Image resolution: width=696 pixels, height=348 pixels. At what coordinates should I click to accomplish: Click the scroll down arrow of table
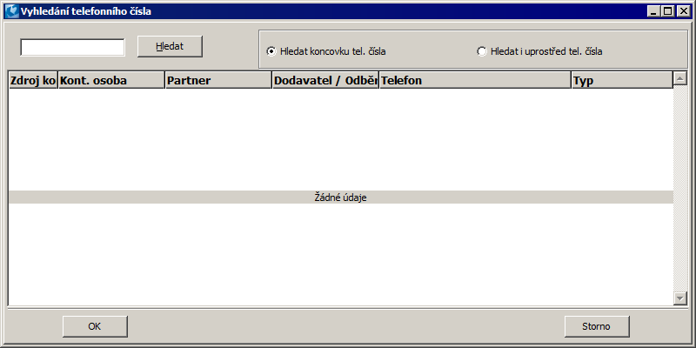(680, 298)
